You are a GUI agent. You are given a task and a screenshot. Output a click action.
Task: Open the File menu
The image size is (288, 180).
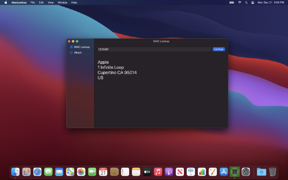[33, 2]
